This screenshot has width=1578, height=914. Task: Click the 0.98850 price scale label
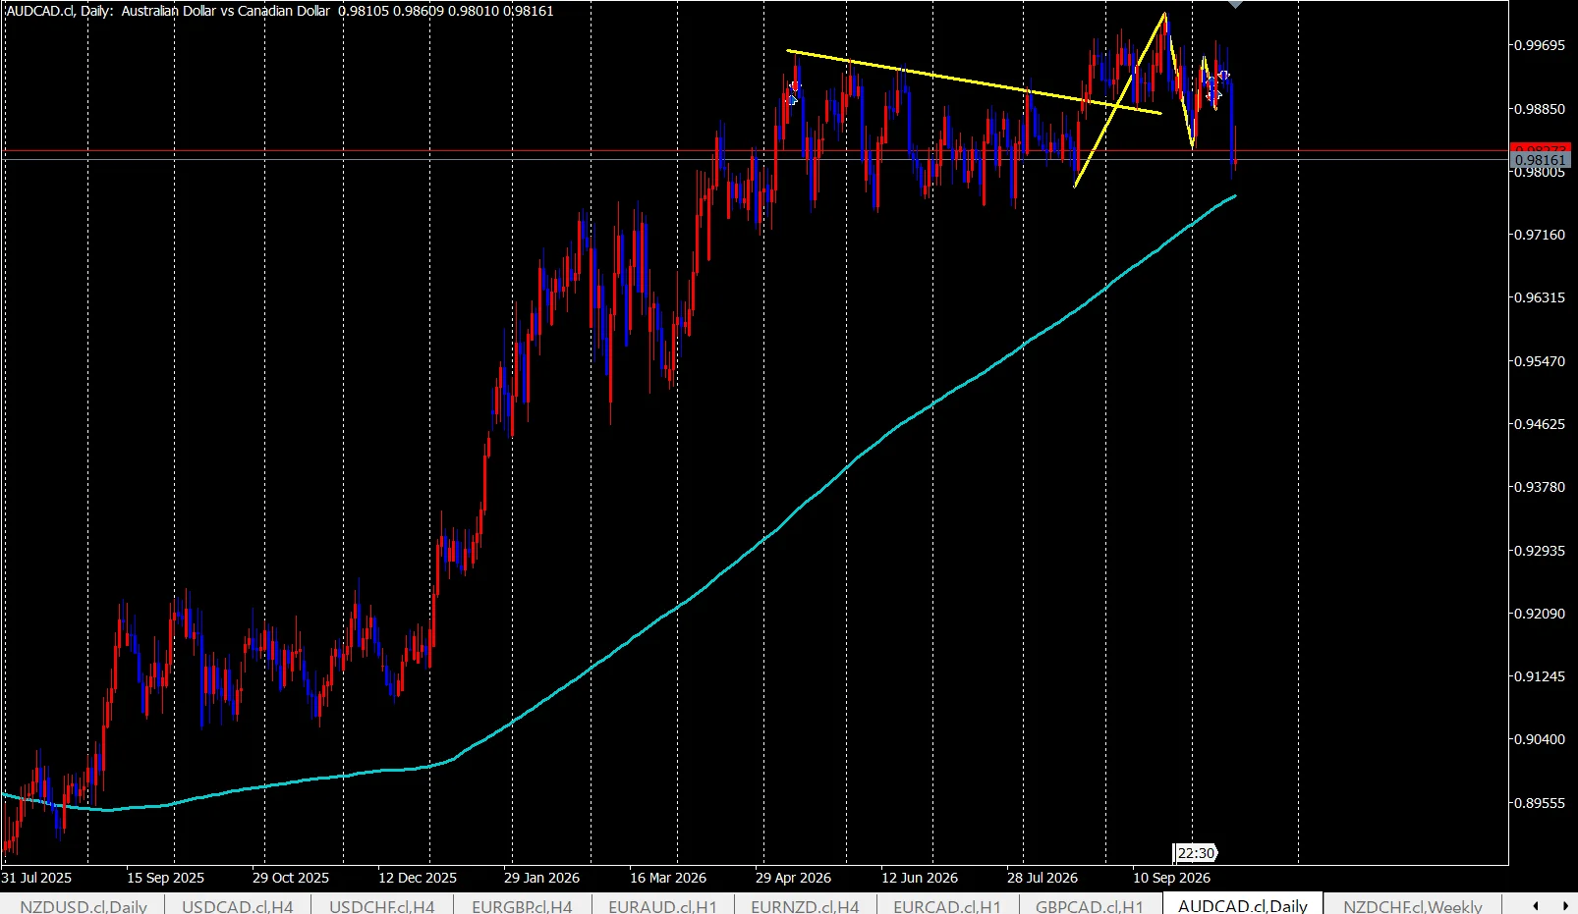pyautogui.click(x=1540, y=109)
